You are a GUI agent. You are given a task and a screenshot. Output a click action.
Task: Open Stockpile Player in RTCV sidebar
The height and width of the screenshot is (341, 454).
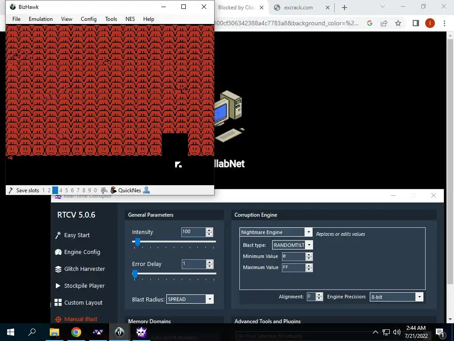pos(80,285)
